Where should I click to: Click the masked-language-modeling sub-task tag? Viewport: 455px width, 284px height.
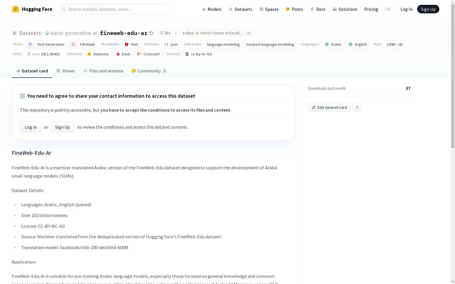click(x=270, y=44)
